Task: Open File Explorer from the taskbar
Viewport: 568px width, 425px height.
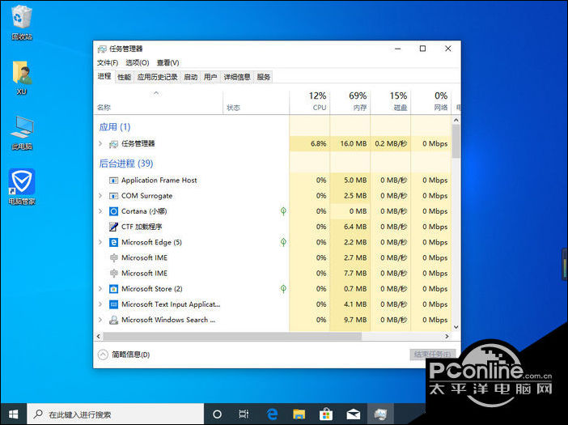Action: click(299, 414)
